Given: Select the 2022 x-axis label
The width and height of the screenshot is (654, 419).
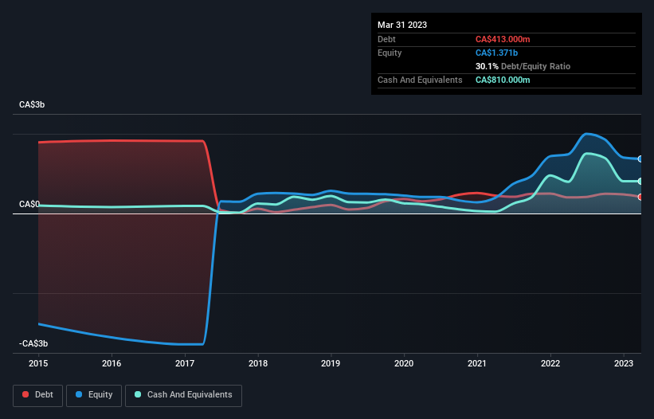Looking at the screenshot, I should (550, 363).
